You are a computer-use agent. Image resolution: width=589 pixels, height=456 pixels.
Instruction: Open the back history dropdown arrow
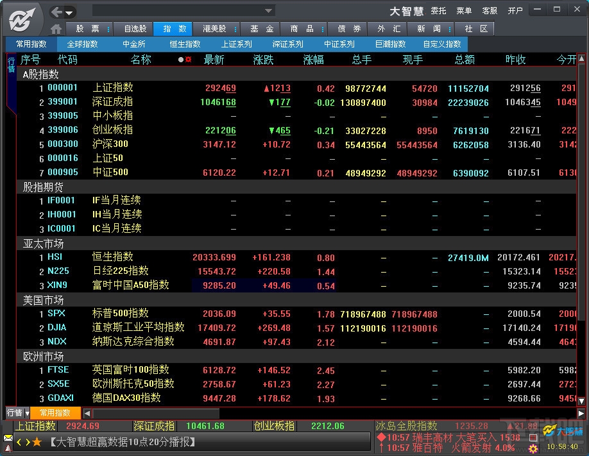[69, 13]
